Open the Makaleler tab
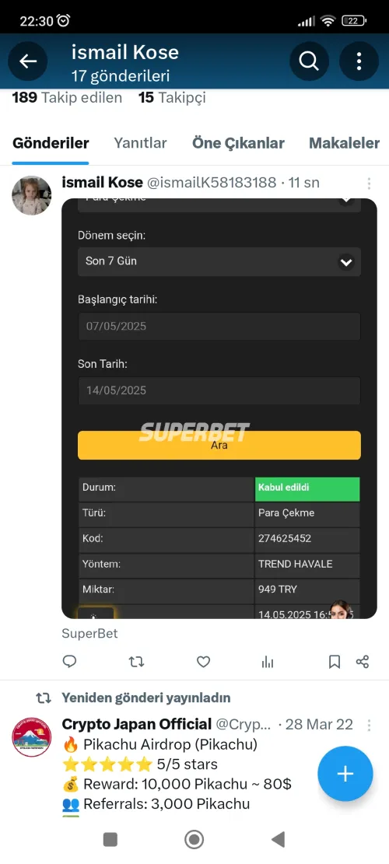 (x=344, y=143)
